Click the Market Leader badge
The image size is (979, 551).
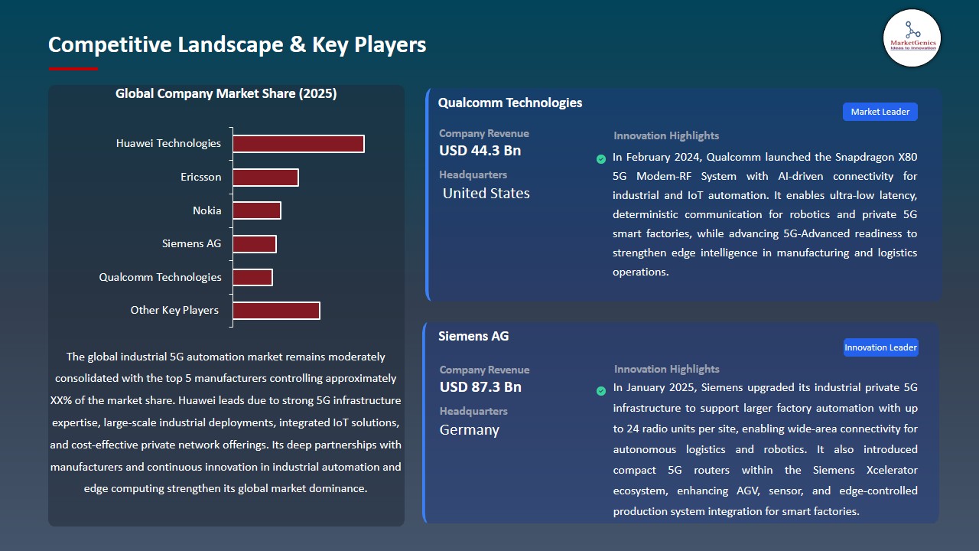click(880, 112)
